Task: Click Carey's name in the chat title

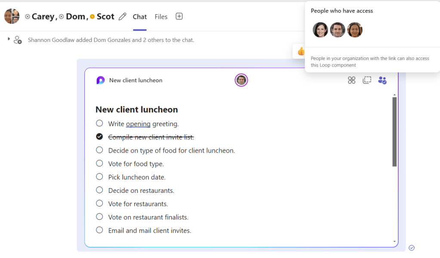Action: tap(43, 16)
